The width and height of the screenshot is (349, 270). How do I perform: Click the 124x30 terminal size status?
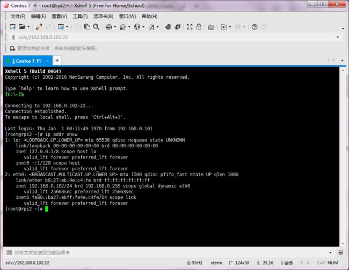coord(239,263)
